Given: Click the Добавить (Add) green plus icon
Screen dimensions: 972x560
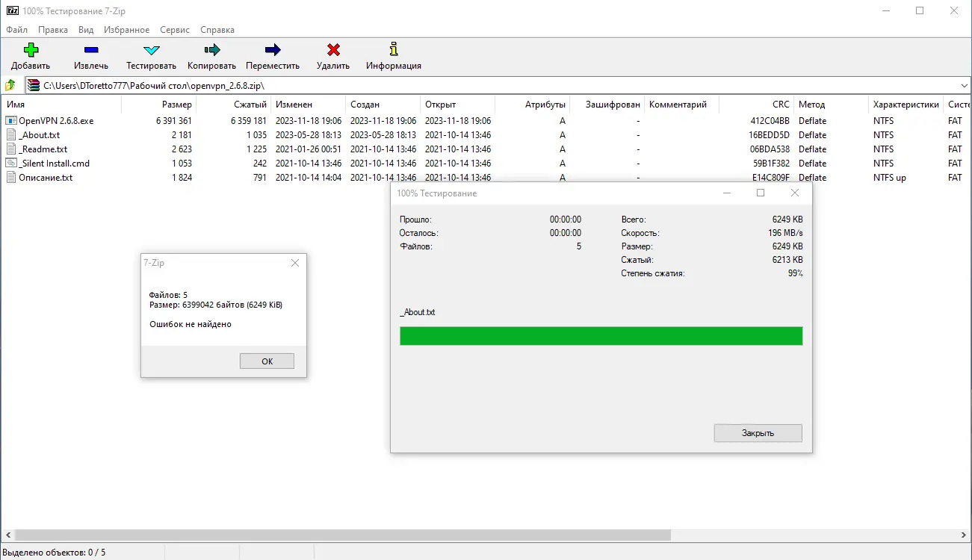Looking at the screenshot, I should (x=31, y=50).
